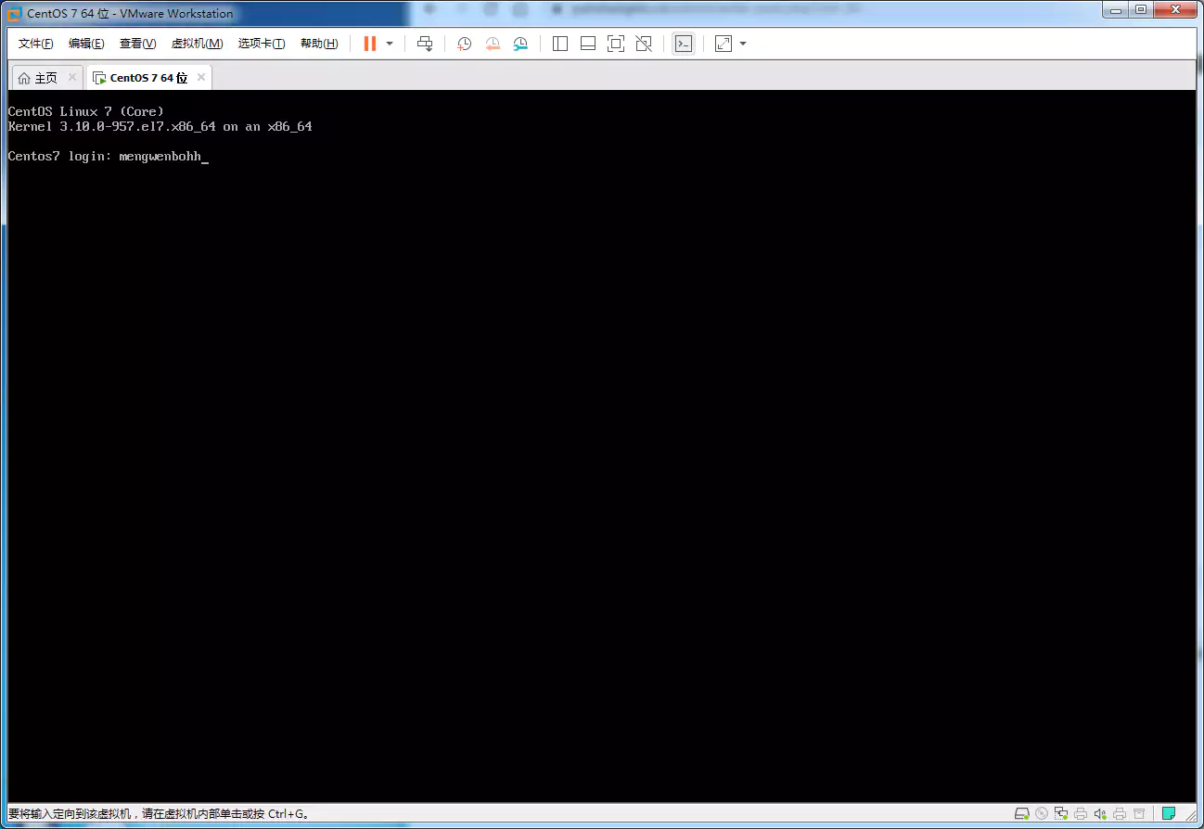Click the message note icon in status bar
Image resolution: width=1204 pixels, height=829 pixels.
pyautogui.click(x=1170, y=813)
